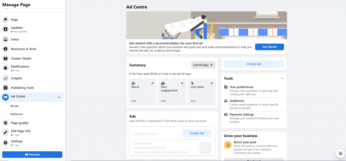
Task: Click the 'Ki Wi Chan spent $0.00' summary text
Action: (x=160, y=74)
